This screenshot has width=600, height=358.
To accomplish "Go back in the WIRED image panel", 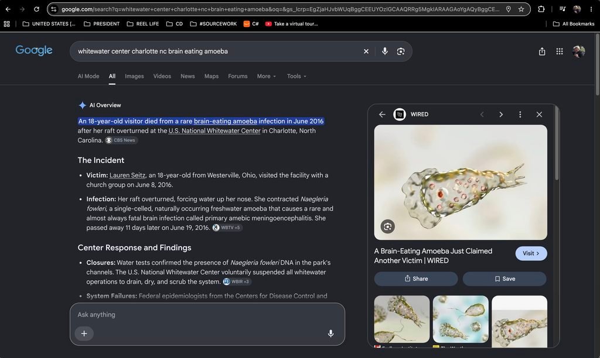I will [382, 114].
